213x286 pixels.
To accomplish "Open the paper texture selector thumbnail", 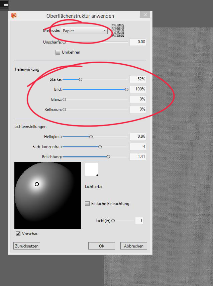I will pos(118,30).
